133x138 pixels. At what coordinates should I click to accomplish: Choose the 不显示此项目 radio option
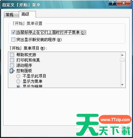(x=18, y=76)
